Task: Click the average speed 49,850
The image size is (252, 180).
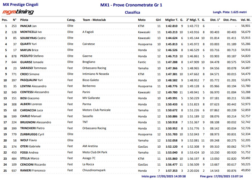Action: tap(246, 170)
